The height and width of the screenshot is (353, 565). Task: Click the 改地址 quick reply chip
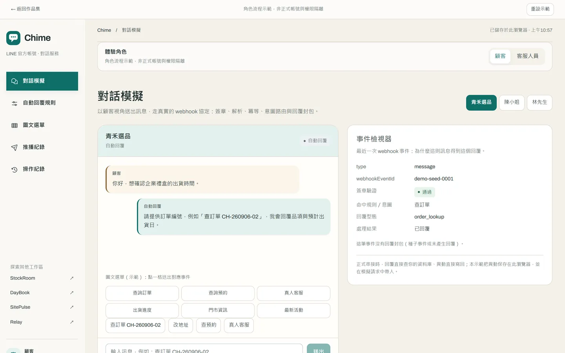pos(181,326)
